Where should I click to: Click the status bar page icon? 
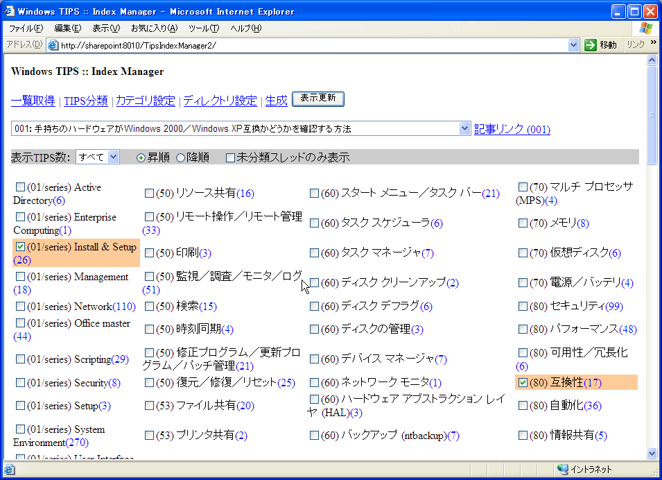tap(9, 469)
